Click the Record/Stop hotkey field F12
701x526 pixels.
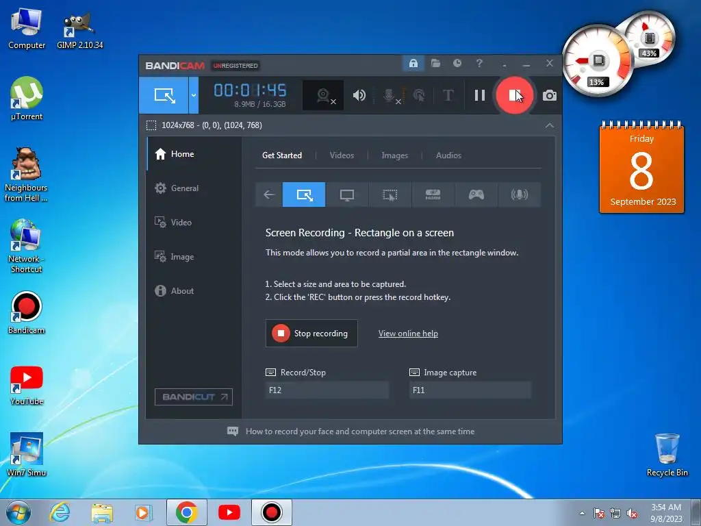[x=327, y=390]
